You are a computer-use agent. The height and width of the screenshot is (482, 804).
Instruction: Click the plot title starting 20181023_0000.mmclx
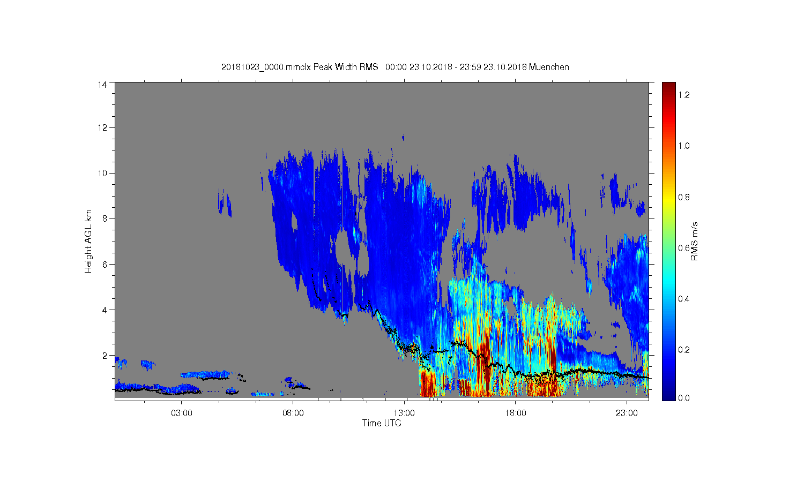pos(395,67)
